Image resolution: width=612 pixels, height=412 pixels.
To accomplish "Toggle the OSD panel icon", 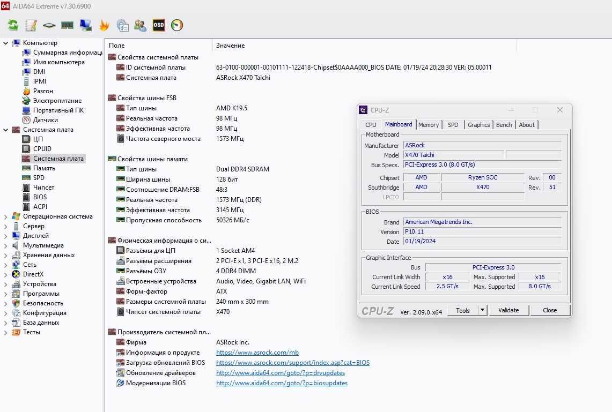I will (158, 25).
